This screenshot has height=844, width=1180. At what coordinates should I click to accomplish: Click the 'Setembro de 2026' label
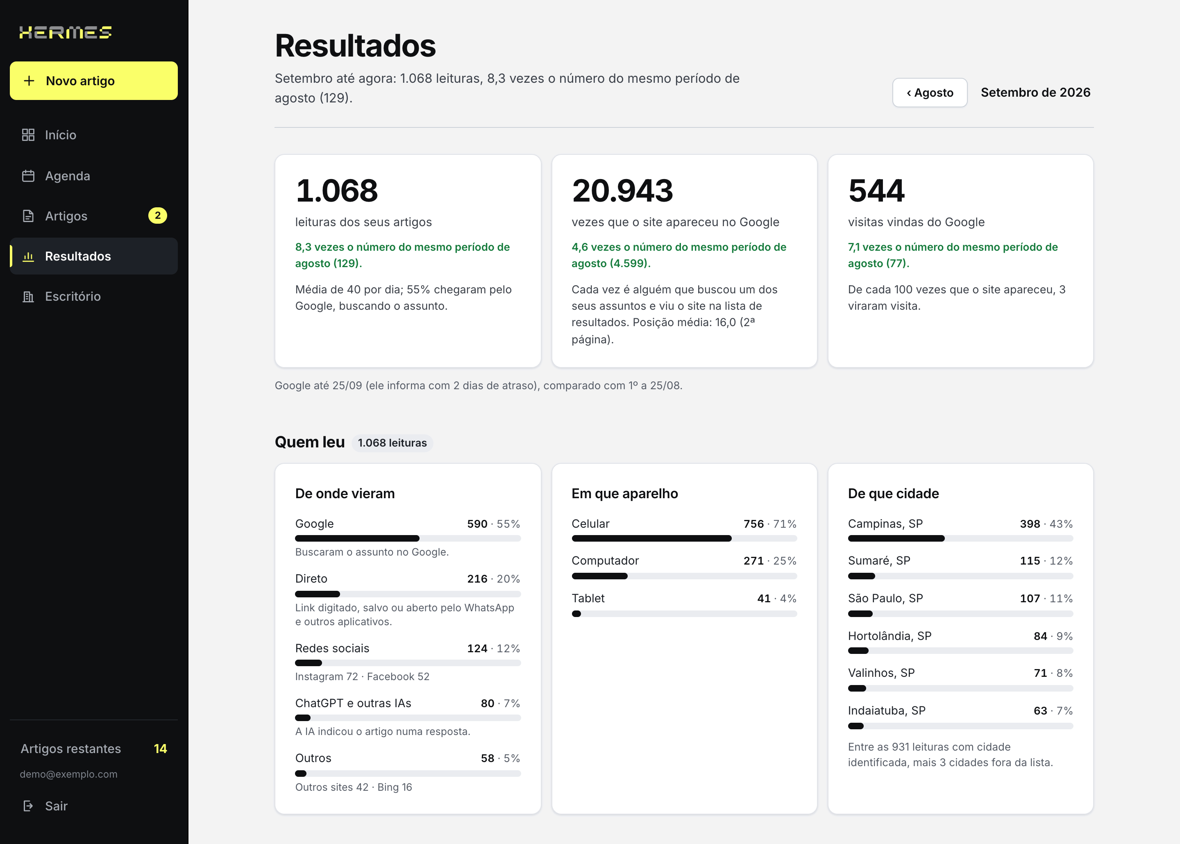tap(1035, 93)
